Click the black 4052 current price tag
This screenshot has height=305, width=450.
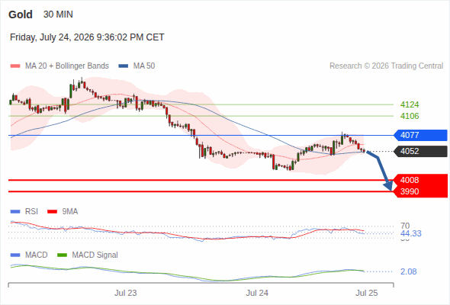[420, 151]
